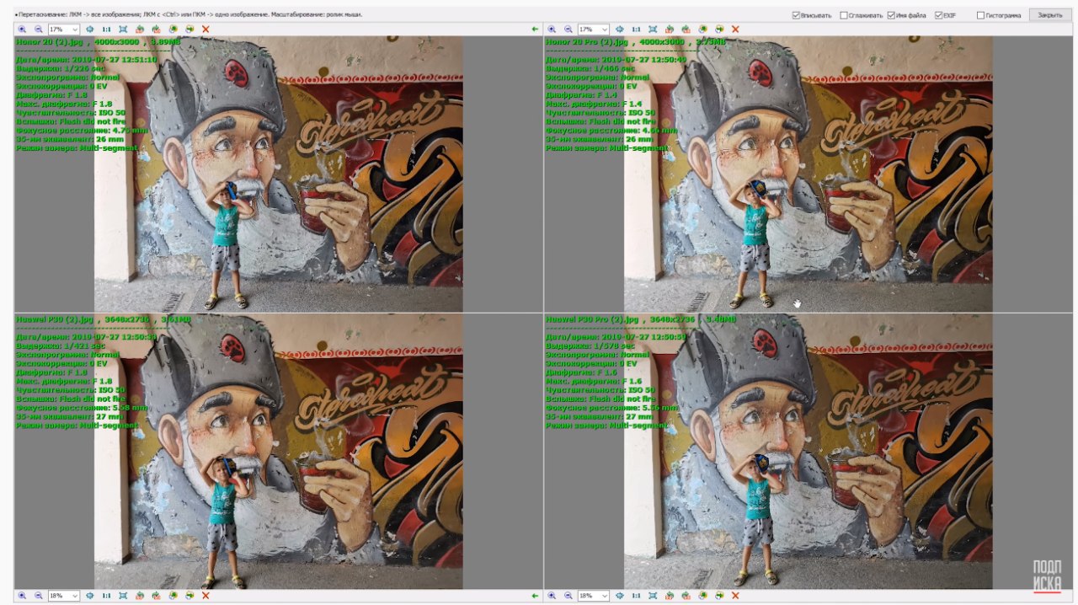The image size is (1078, 605).
Task: Show Huawei P30 Pro image at 1:1 size
Action: 636,595
